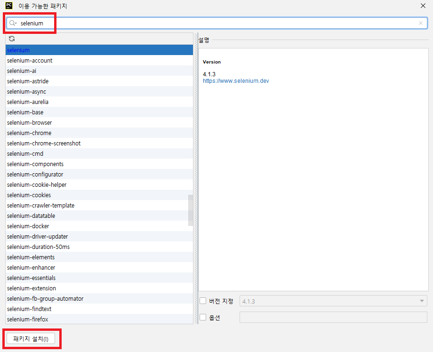Select selenium-crawler-template in the list

click(99, 205)
